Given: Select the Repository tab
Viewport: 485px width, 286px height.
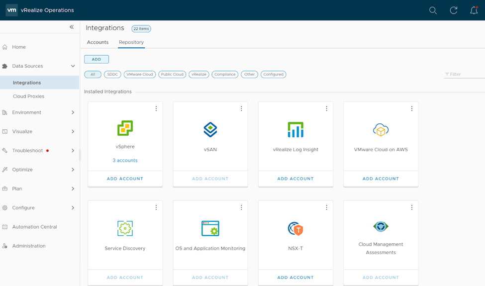Looking at the screenshot, I should 131,42.
